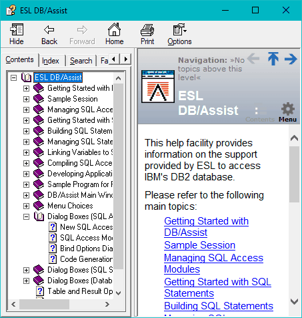Image resolution: width=302 pixels, height=318 pixels.
Task: Click the ESL DB/Assist logo image
Action: tap(158, 86)
